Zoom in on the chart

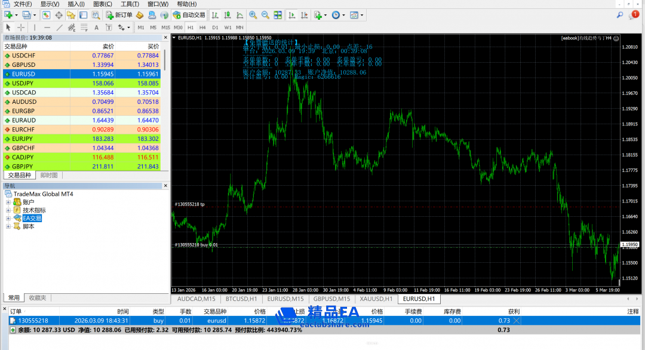(x=253, y=15)
